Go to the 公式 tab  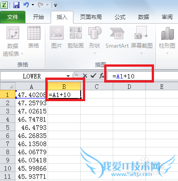point(120,17)
